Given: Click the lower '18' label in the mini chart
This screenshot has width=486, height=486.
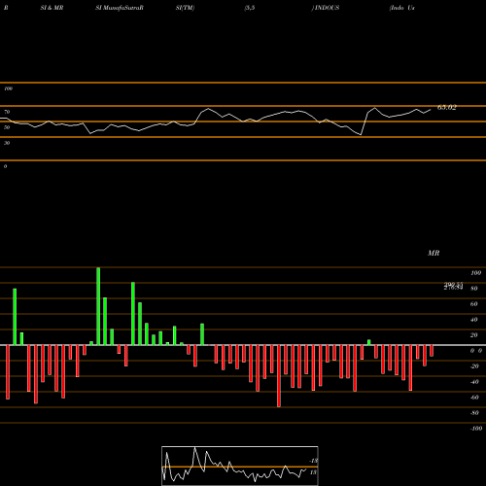Looking at the screenshot, I should (313, 472).
